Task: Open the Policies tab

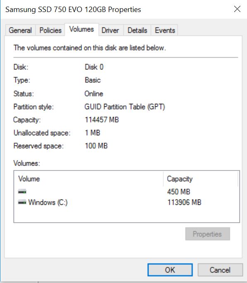Action: click(50, 30)
